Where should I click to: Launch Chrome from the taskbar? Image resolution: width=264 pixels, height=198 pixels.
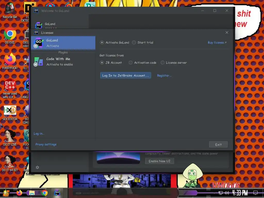click(44, 193)
